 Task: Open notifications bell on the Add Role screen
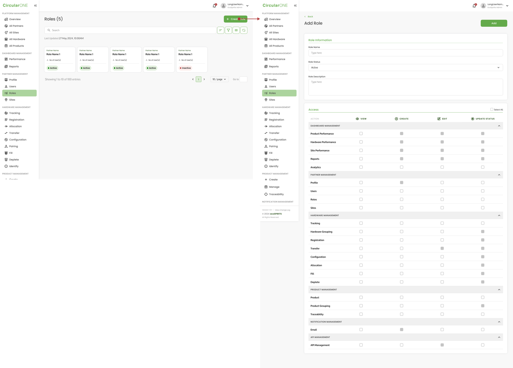474,6
